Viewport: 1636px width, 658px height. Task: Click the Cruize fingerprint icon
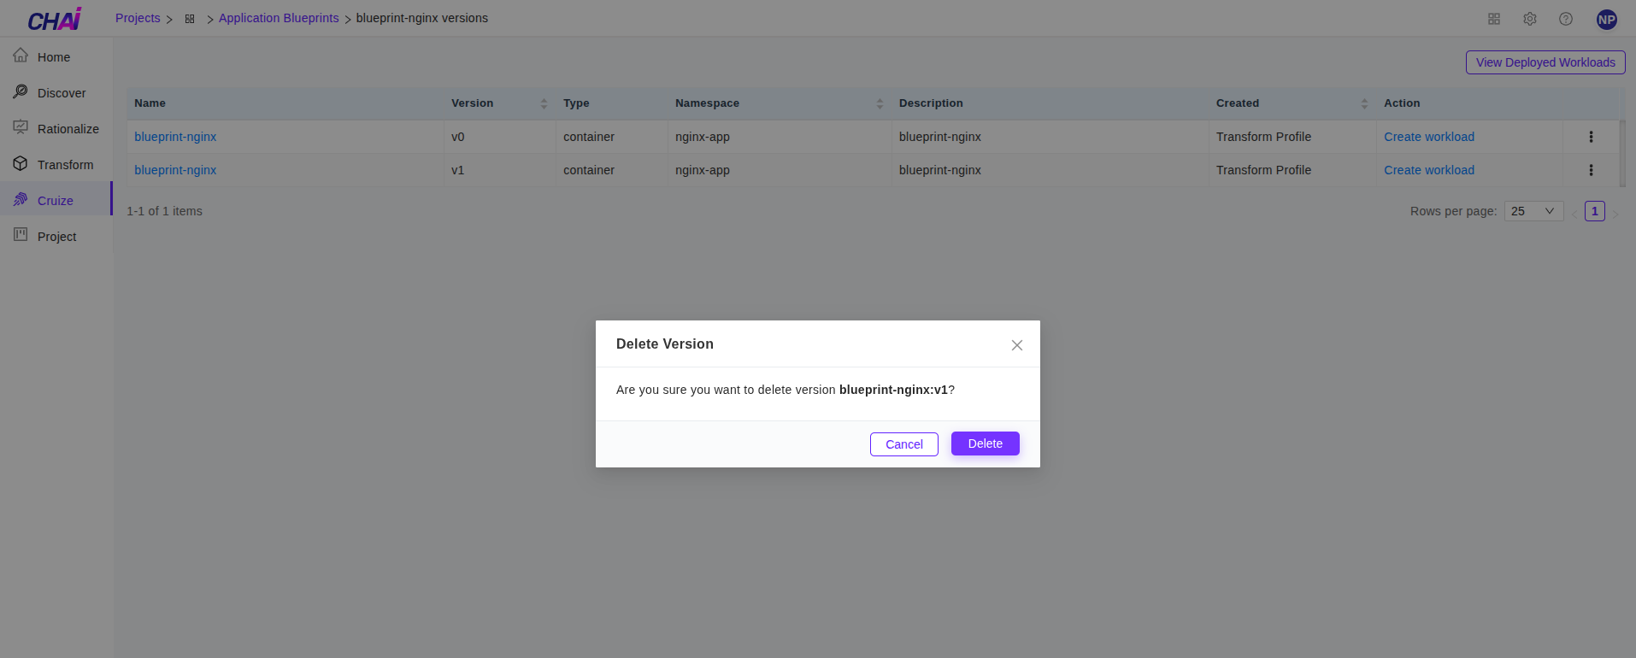21,200
